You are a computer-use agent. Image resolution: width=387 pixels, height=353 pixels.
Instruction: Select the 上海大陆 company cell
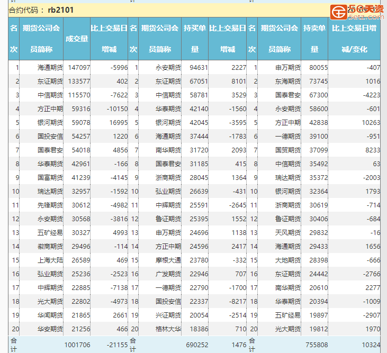pos(50,260)
